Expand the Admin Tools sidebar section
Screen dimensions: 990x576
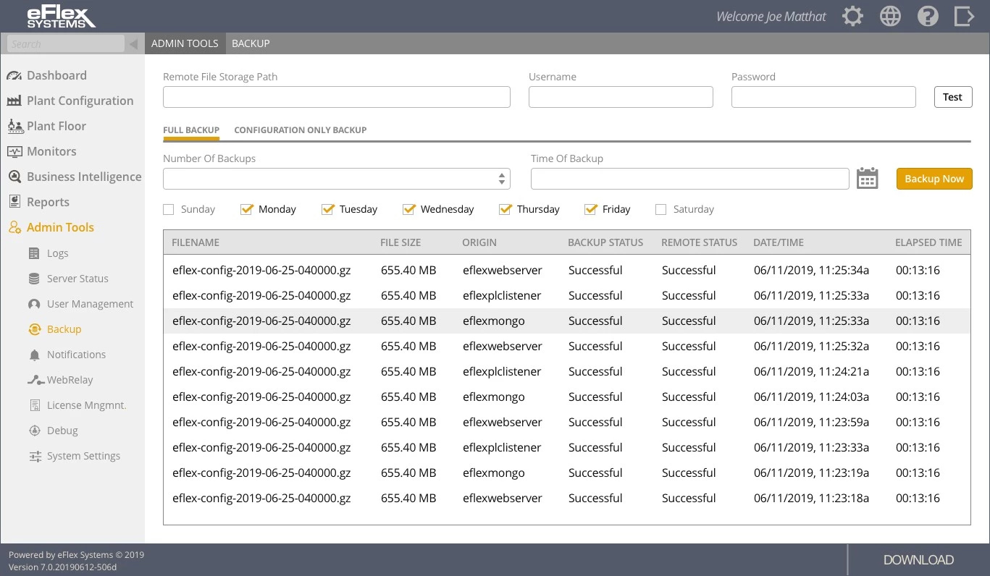tap(60, 227)
